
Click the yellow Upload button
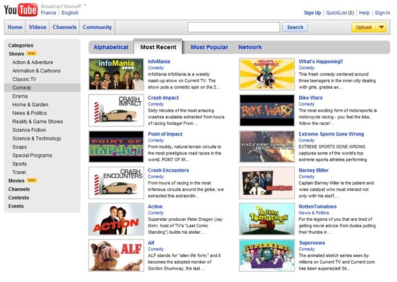tap(364, 27)
